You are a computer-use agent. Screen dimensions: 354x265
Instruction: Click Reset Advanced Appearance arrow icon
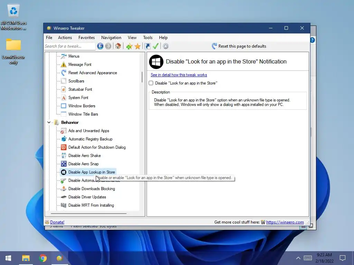point(64,73)
